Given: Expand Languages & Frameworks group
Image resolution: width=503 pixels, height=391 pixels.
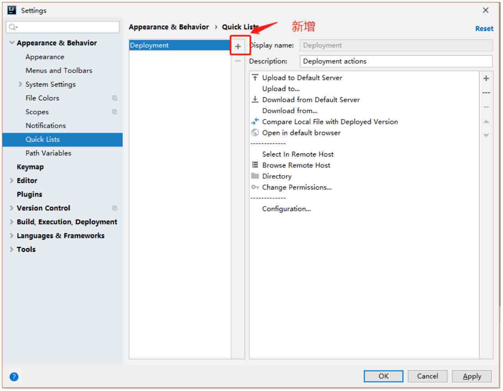Looking at the screenshot, I should click(x=12, y=236).
